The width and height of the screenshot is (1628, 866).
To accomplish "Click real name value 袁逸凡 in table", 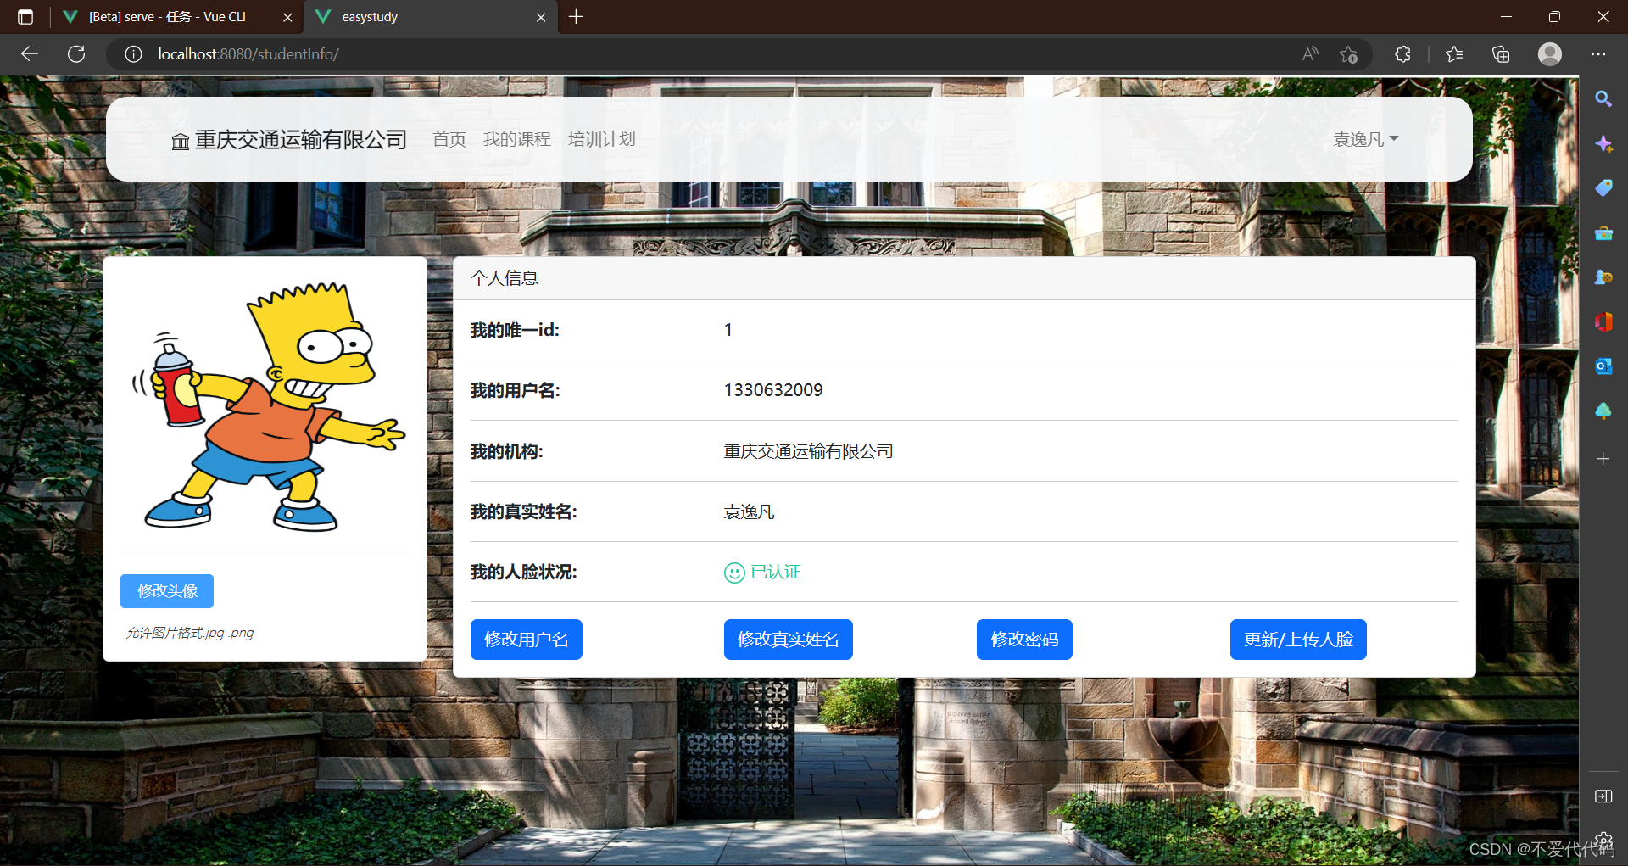I will [x=749, y=512].
